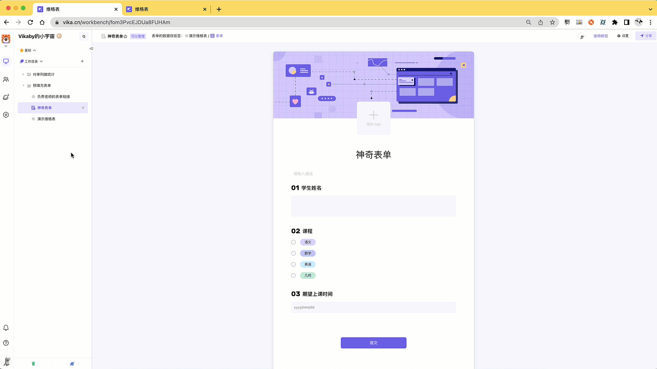Reload the browser page

[30, 22]
